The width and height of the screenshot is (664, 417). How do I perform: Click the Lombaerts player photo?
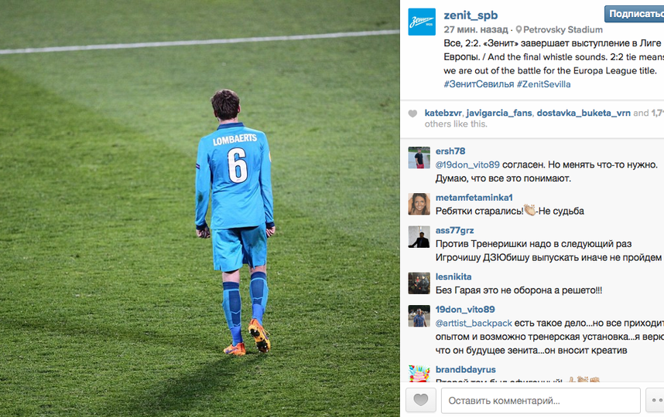coord(200,208)
